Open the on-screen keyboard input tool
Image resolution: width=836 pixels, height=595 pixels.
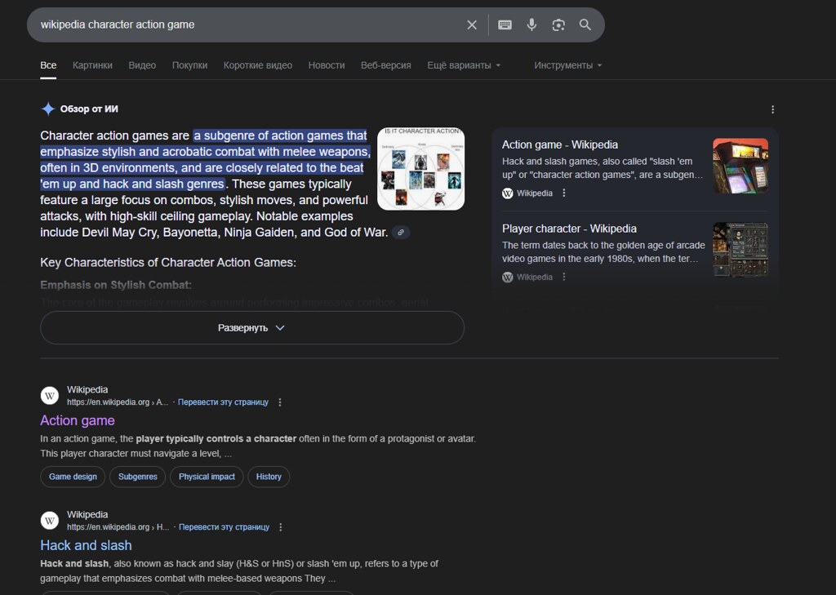[x=505, y=25]
